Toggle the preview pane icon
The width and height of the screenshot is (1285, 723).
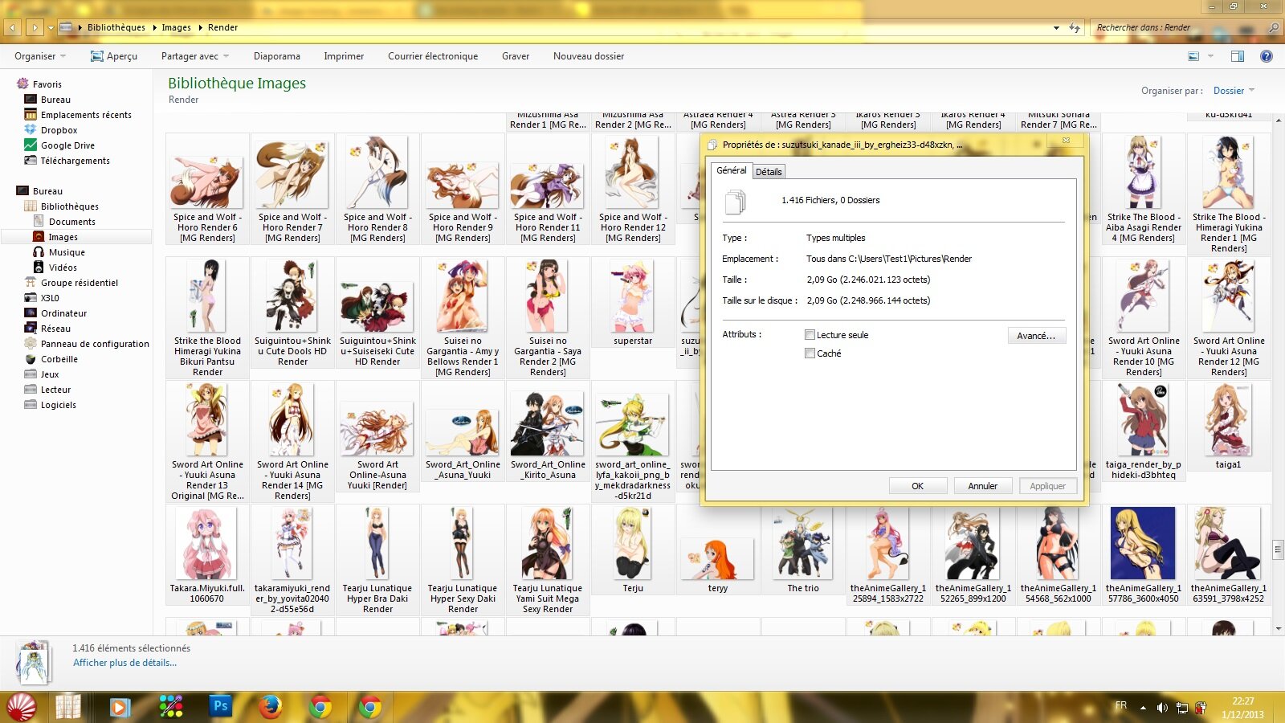[1238, 56]
